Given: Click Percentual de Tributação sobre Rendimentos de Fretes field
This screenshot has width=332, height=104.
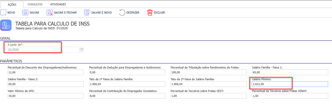Looking at the screenshot, I should point(208,72).
